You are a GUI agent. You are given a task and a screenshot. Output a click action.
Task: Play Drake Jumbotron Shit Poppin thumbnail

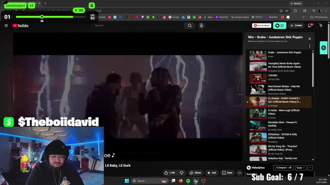click(258, 55)
